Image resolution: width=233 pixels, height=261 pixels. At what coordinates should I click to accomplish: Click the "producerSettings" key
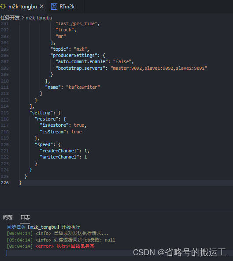pyautogui.click(x=74, y=56)
